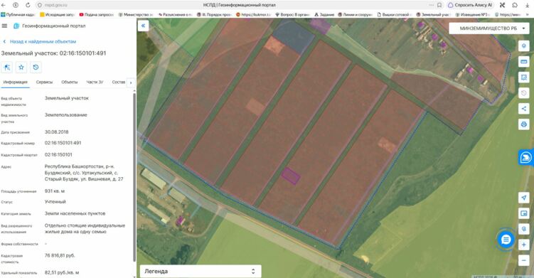534x278 pixels.
Task: Open the Вышки сотовой bookmark
Action: (x=395, y=15)
